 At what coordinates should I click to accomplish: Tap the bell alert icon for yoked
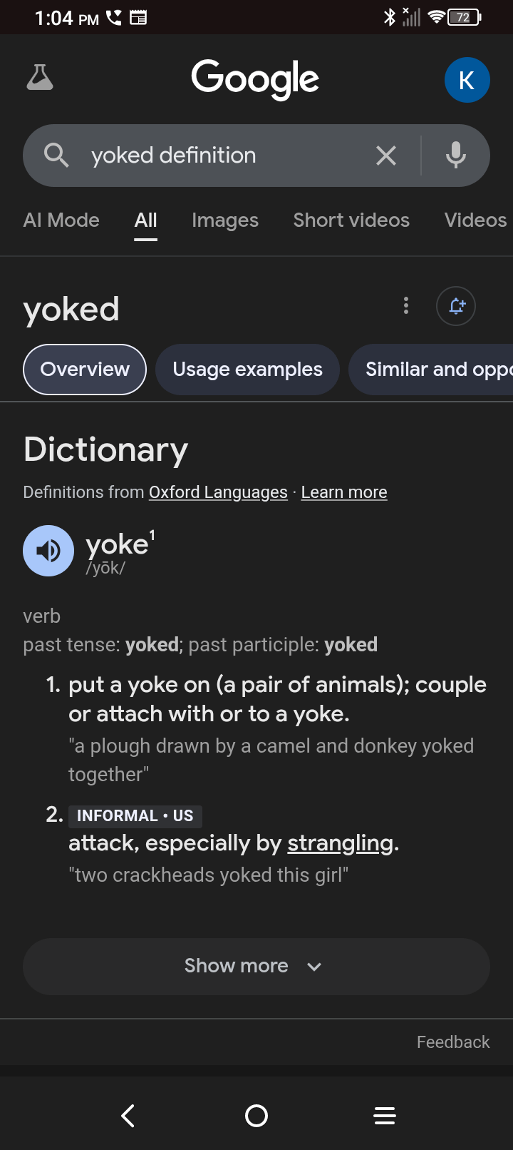pyautogui.click(x=456, y=306)
